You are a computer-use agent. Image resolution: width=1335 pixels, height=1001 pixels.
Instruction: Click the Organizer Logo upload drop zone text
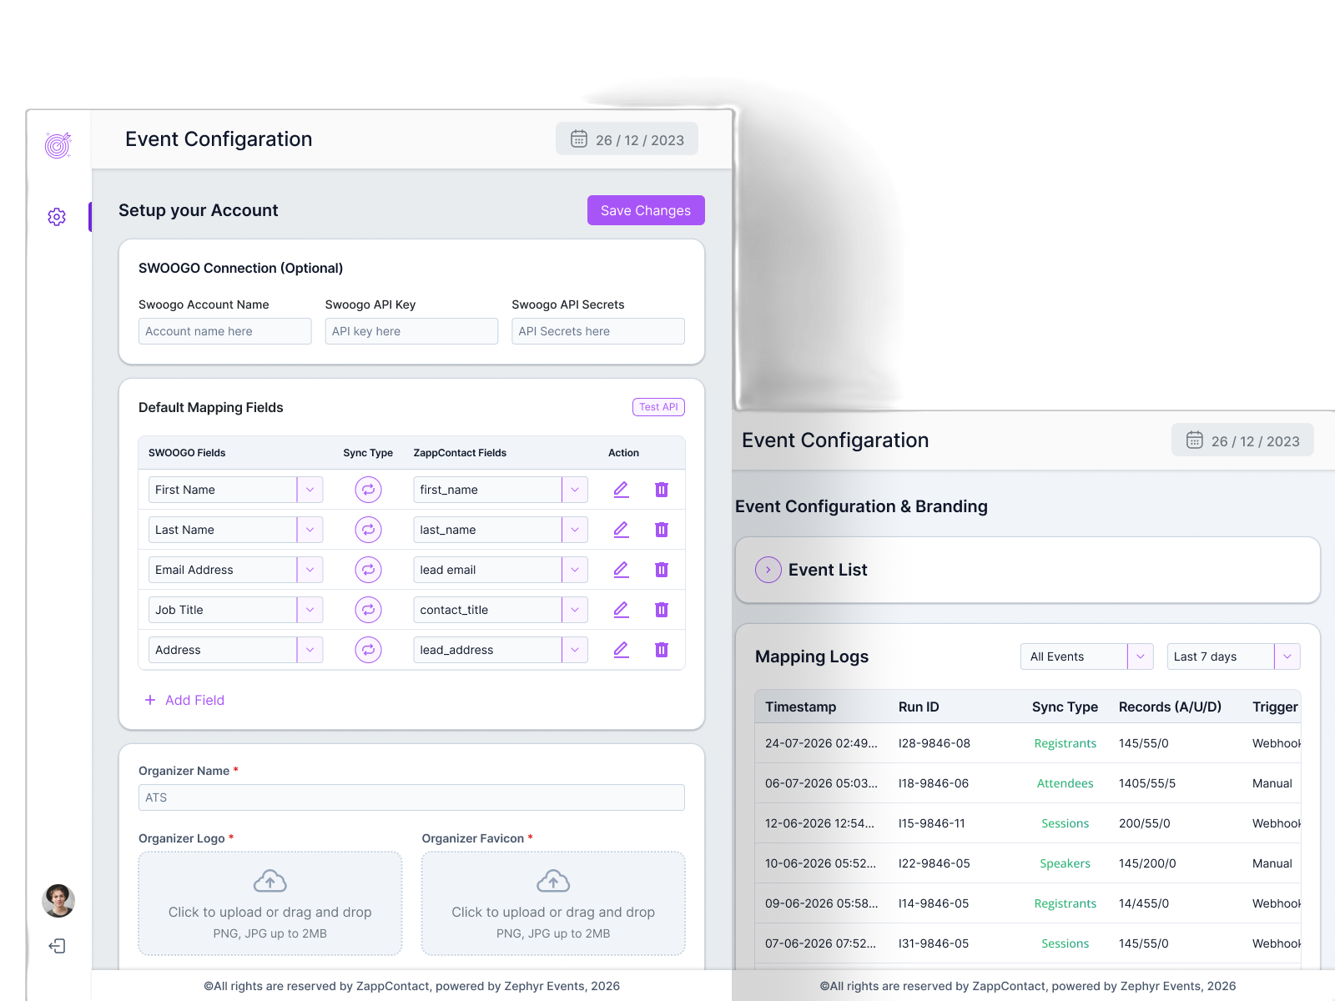pyautogui.click(x=270, y=912)
